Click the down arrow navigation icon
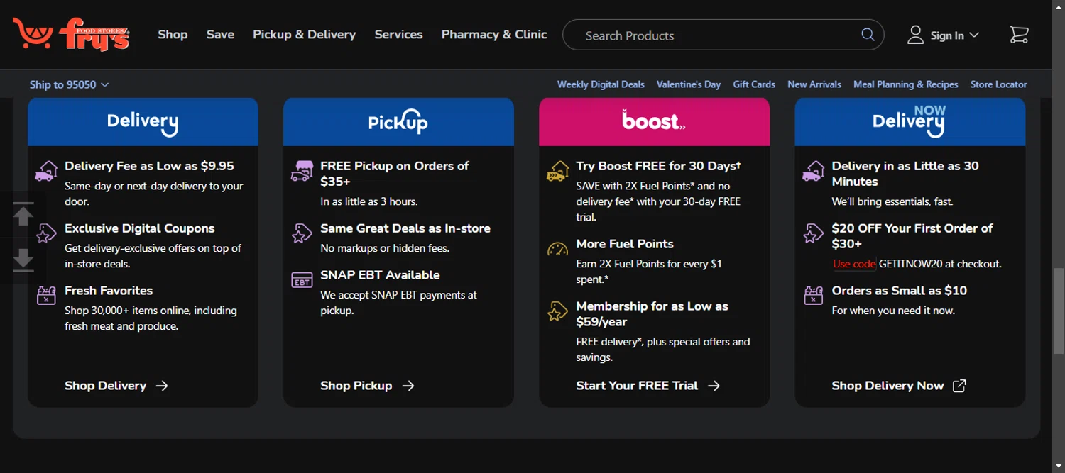1065x473 pixels. [x=23, y=260]
